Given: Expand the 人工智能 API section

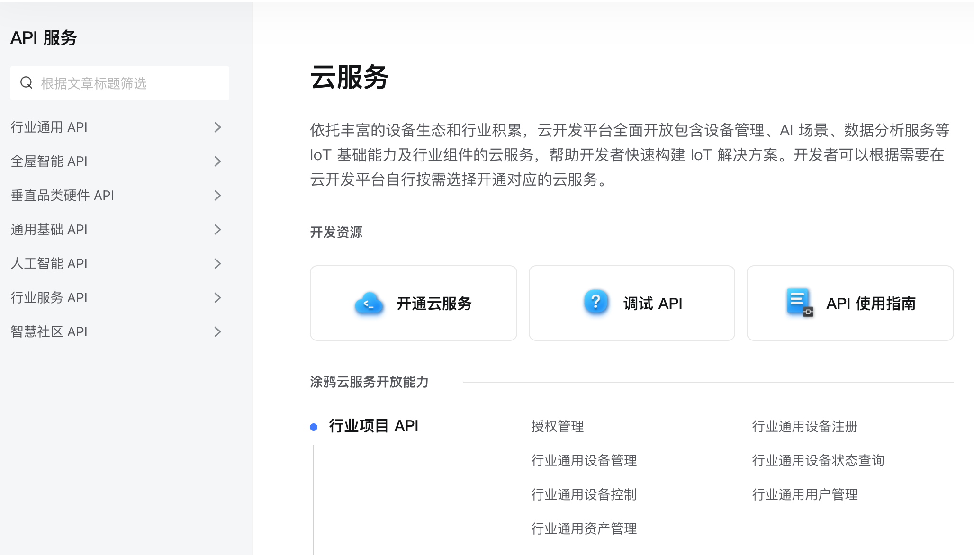Looking at the screenshot, I should [218, 263].
